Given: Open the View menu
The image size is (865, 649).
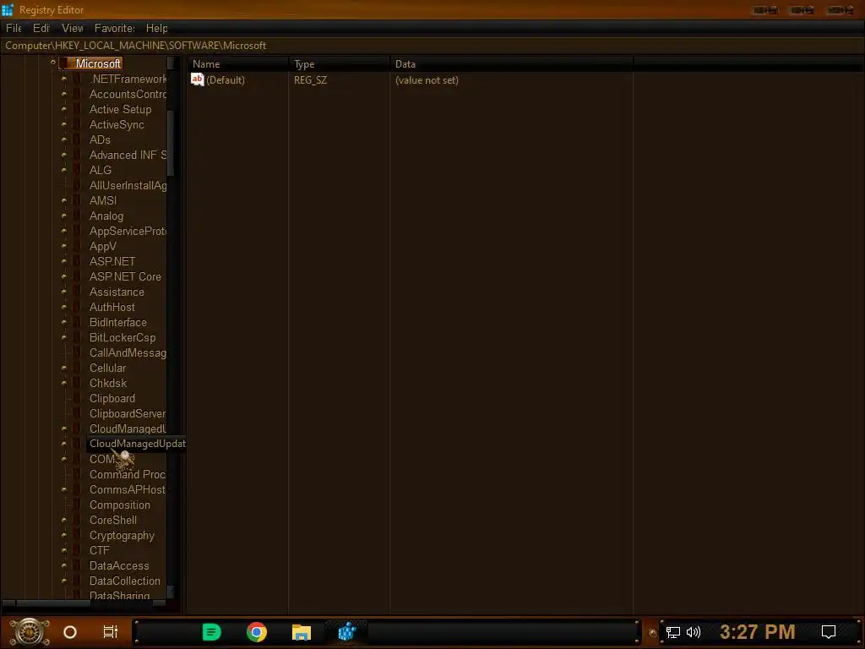Looking at the screenshot, I should pyautogui.click(x=73, y=28).
